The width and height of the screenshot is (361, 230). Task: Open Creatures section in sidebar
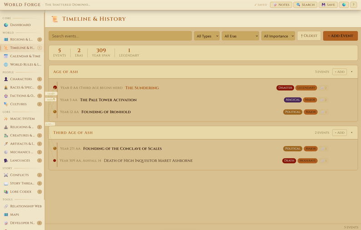pos(22,135)
